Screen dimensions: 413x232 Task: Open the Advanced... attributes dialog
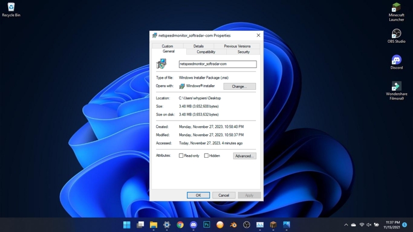pyautogui.click(x=244, y=156)
